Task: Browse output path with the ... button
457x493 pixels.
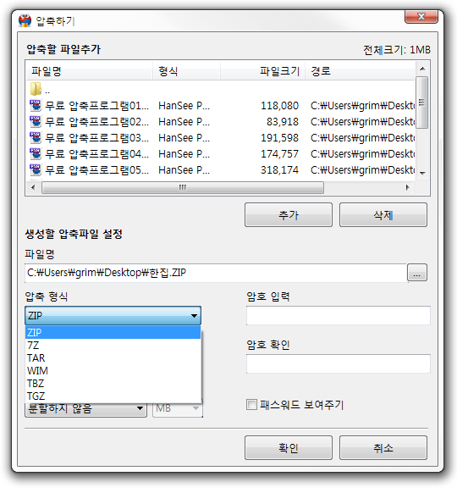Action: [x=417, y=272]
